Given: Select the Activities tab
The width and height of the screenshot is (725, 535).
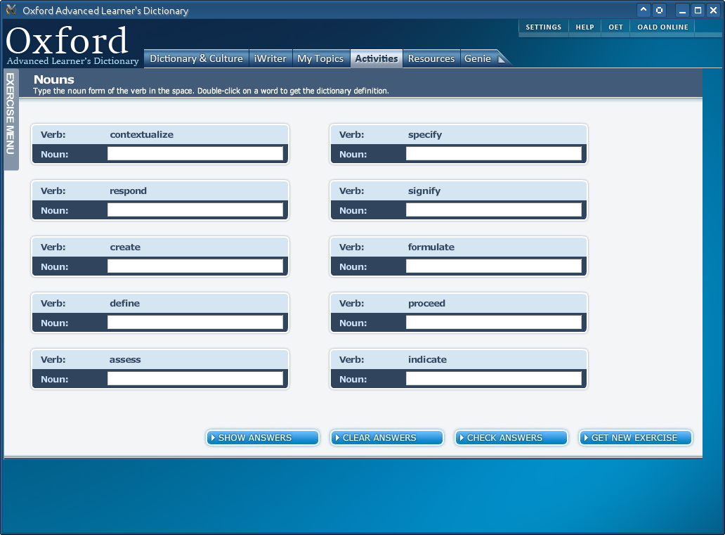Looking at the screenshot, I should [377, 59].
